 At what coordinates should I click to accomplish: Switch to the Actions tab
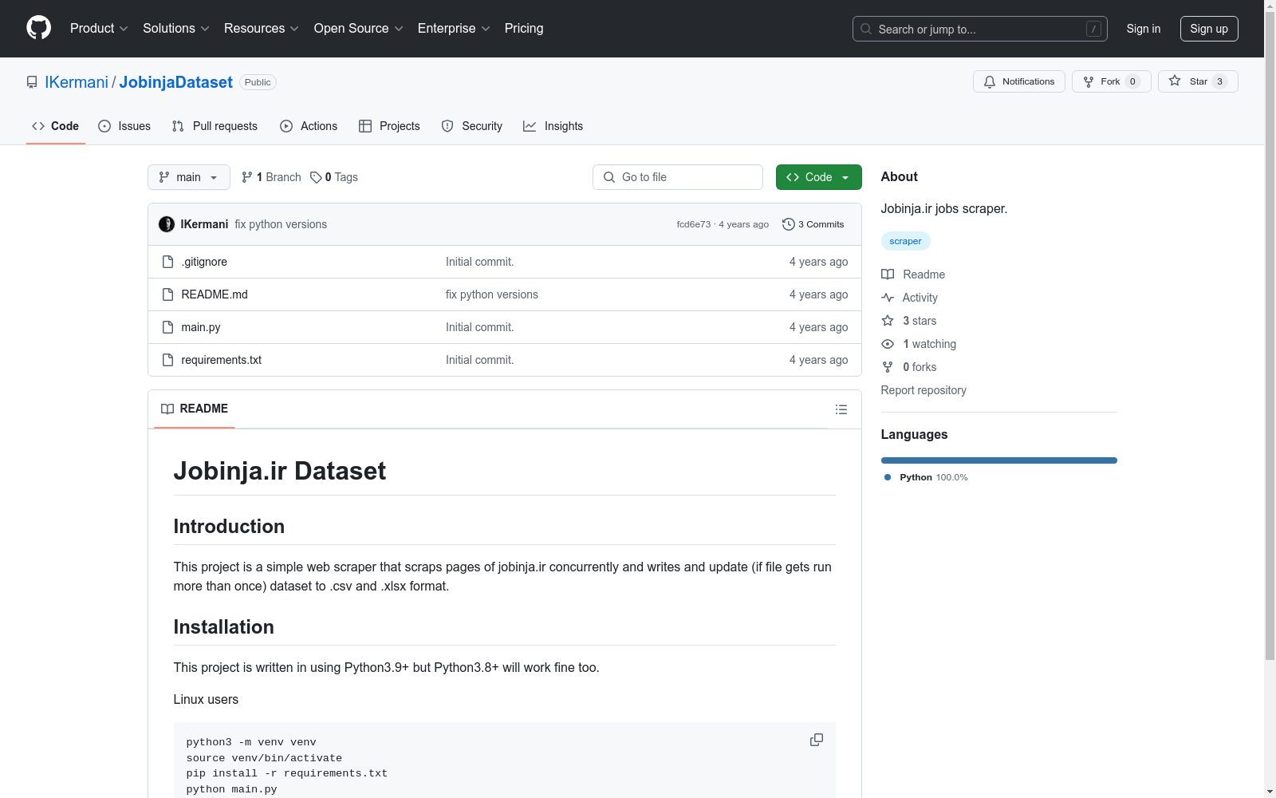point(309,126)
